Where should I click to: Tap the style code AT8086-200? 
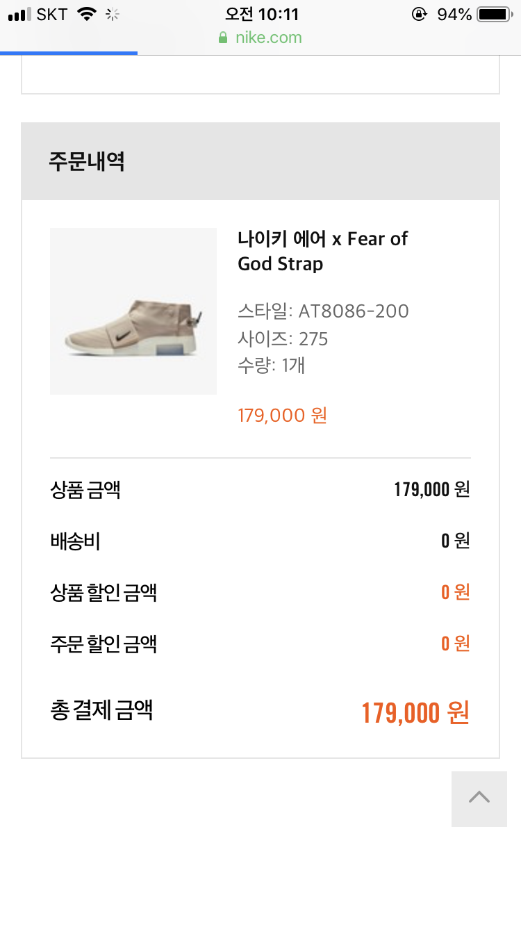pos(353,311)
